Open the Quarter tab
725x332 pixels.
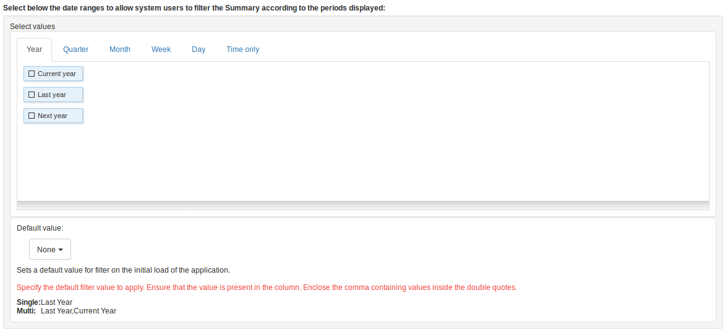[75, 49]
